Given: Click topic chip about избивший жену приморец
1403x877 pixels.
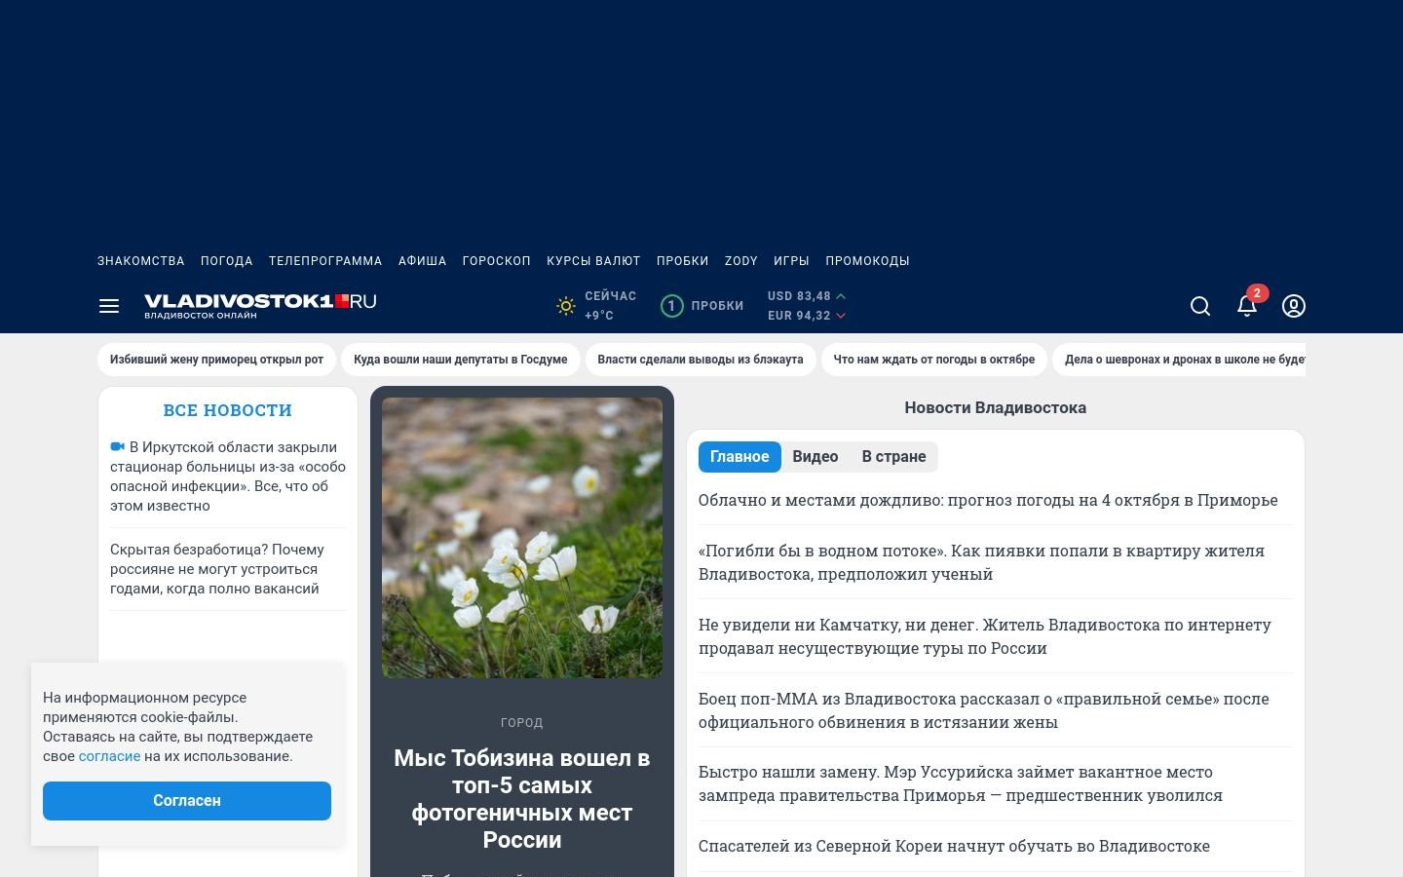Looking at the screenshot, I should coord(216,360).
